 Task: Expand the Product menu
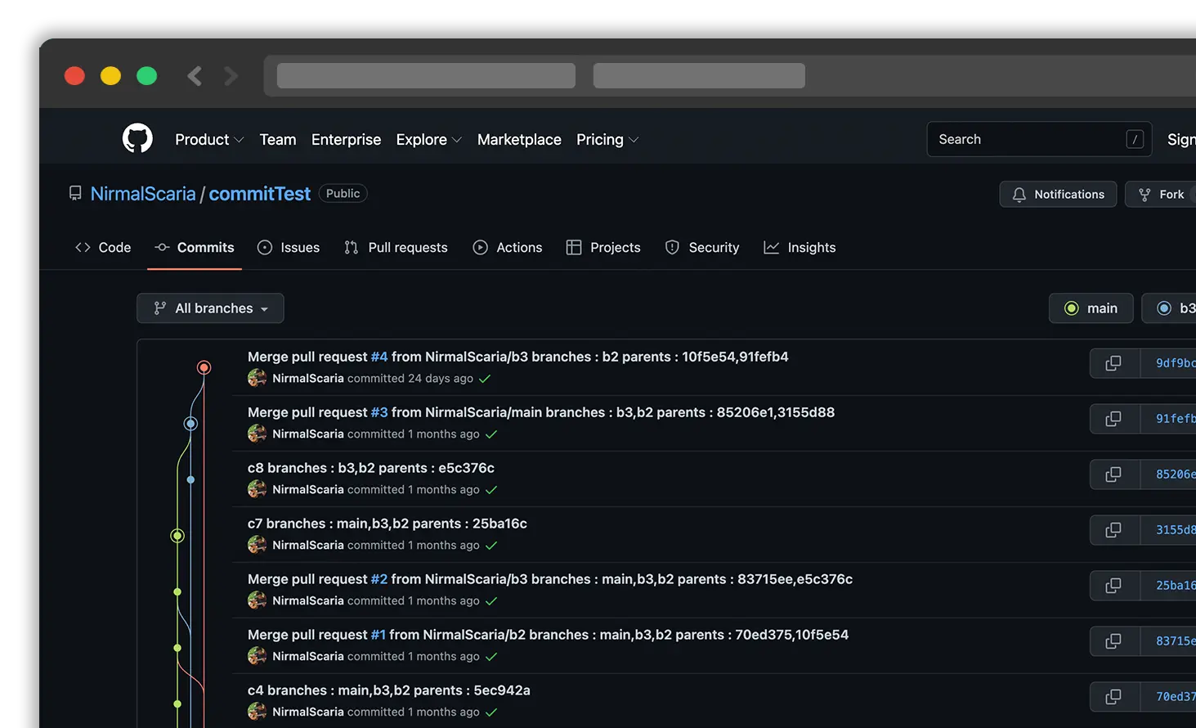pos(209,140)
